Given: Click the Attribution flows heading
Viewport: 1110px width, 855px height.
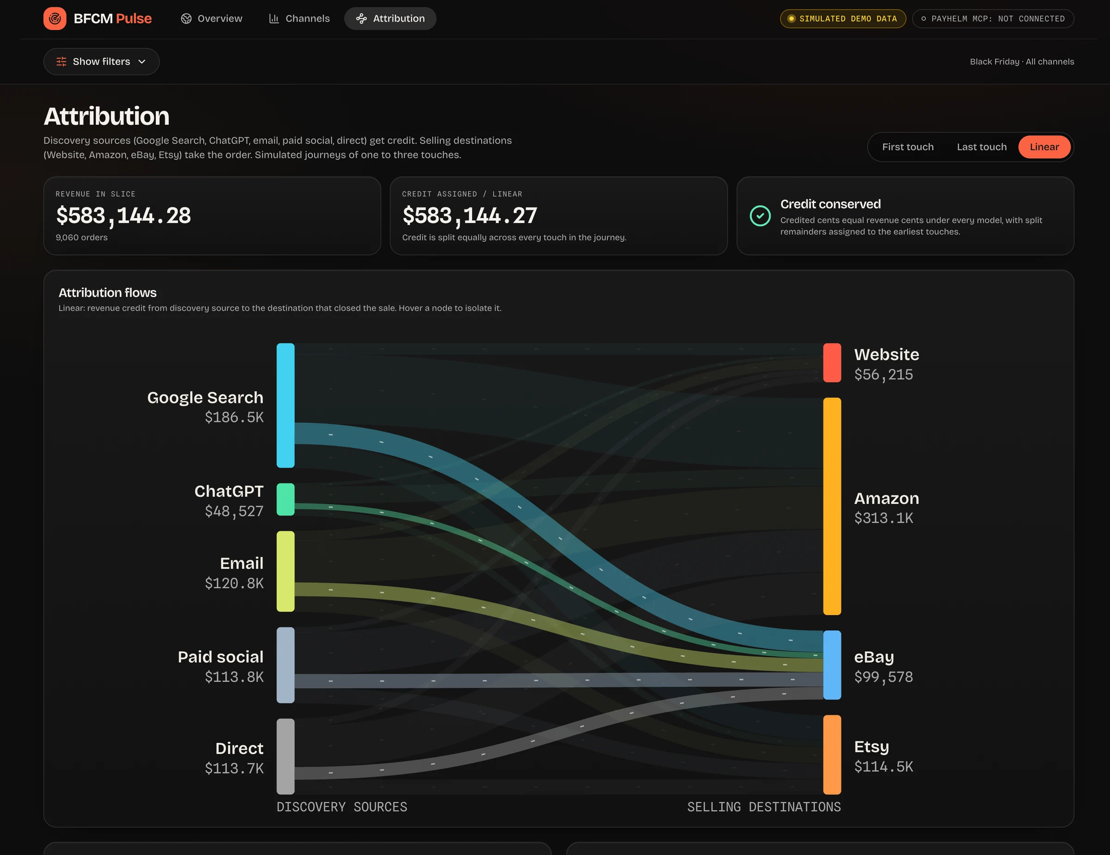Looking at the screenshot, I should point(107,293).
